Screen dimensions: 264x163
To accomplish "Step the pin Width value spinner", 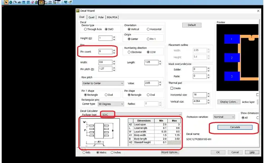I will (x=114, y=63).
